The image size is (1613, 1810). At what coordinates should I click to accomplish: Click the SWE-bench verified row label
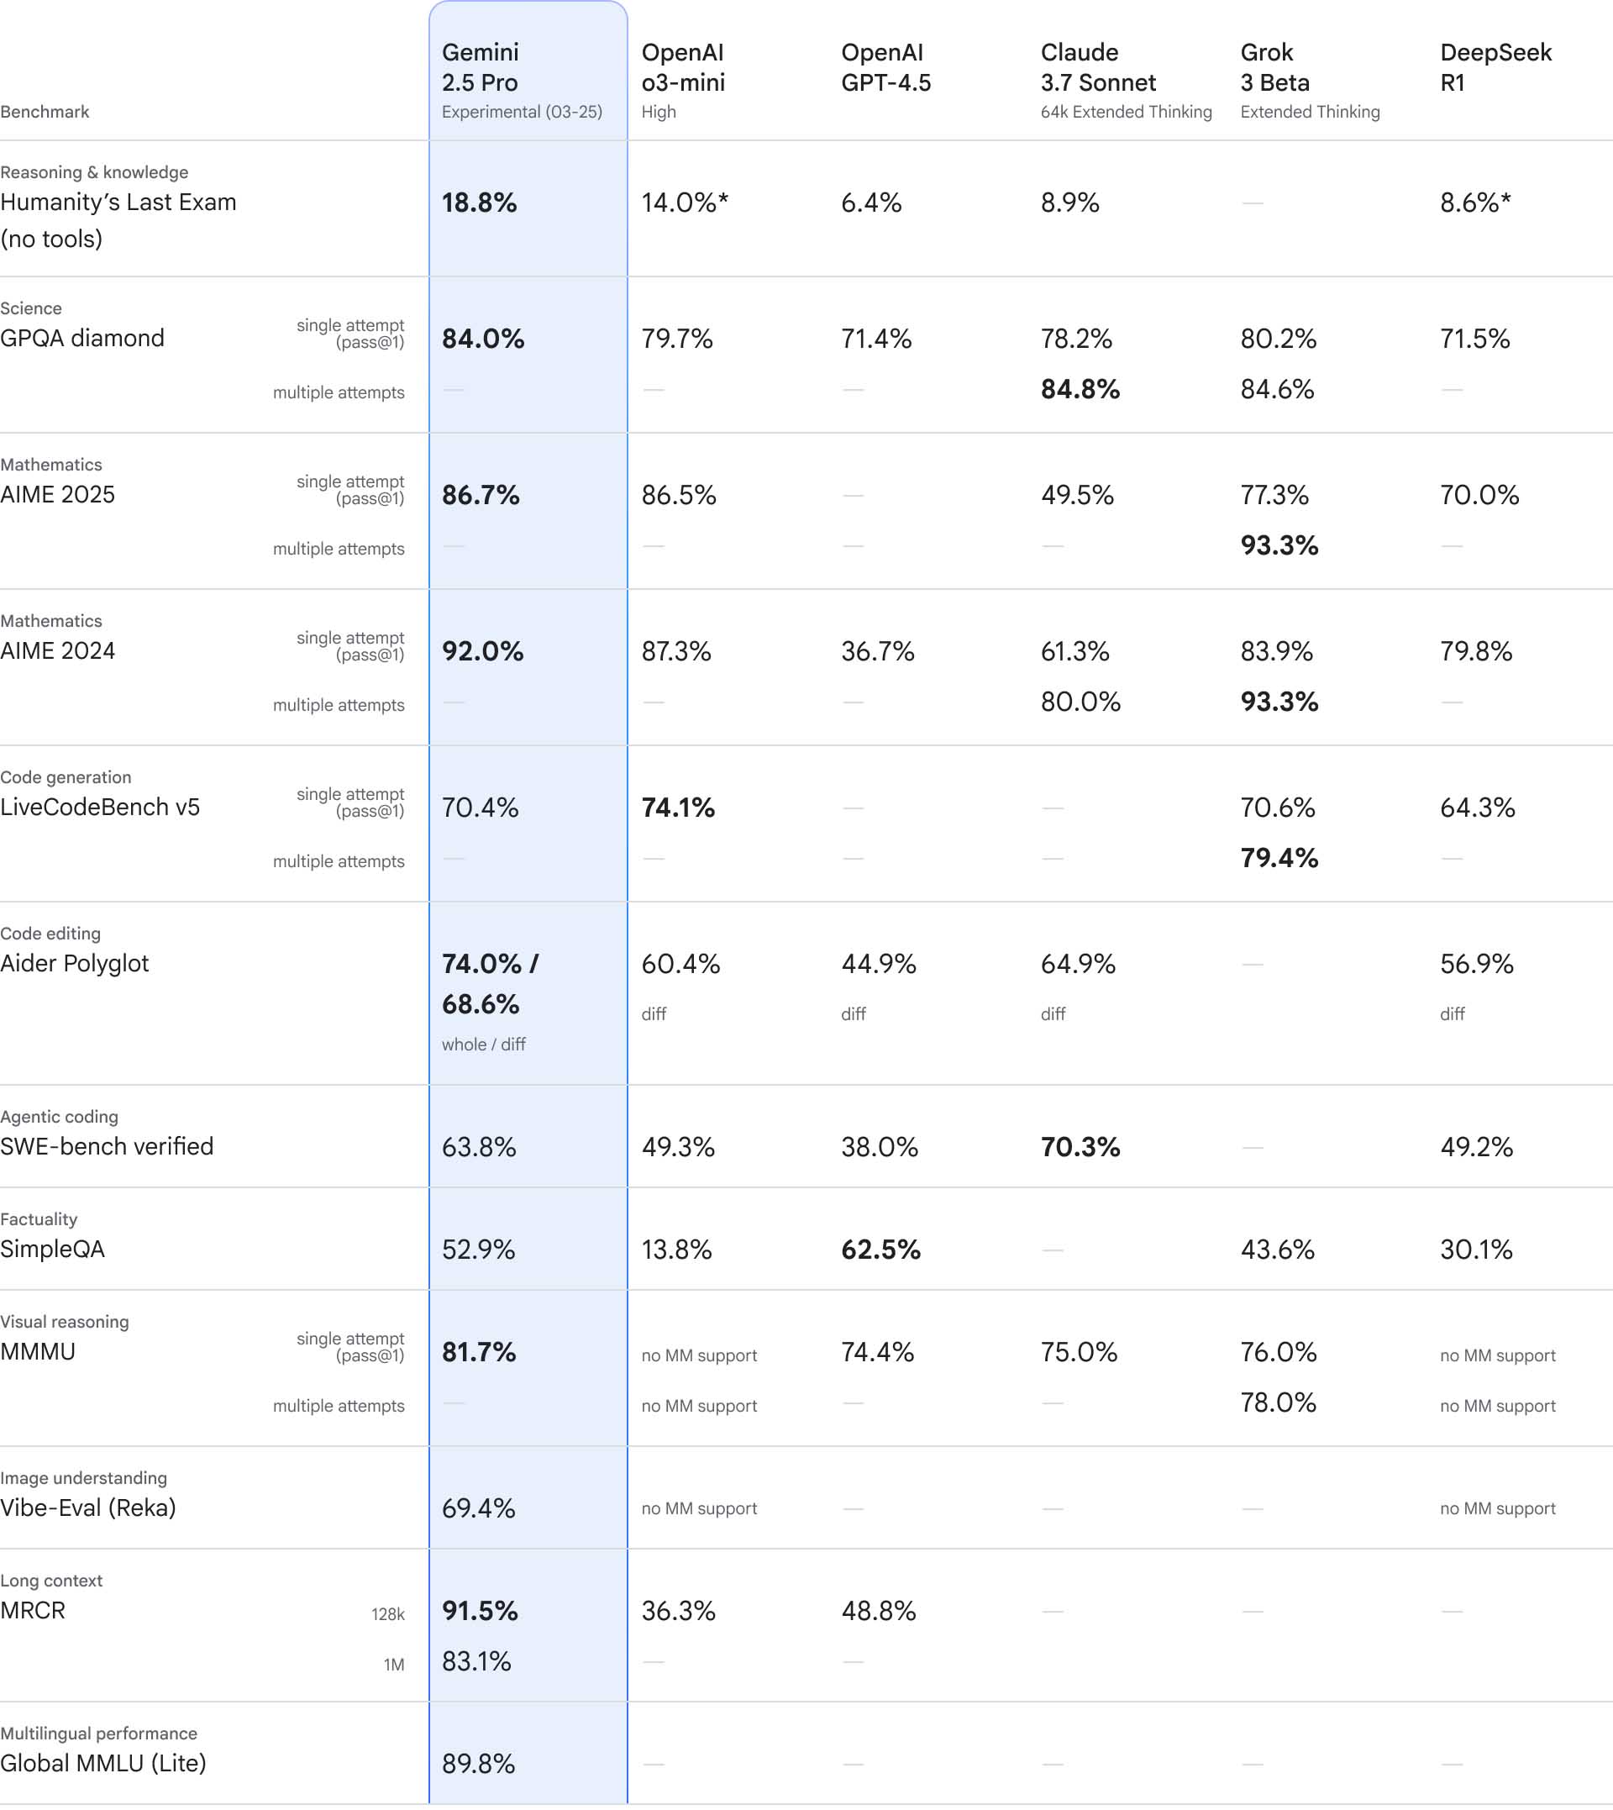pos(107,1146)
